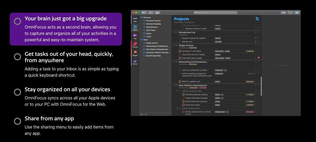Click the Quick Entry inbox-tray toolbar button
316x142 pixels.
coord(157,12)
